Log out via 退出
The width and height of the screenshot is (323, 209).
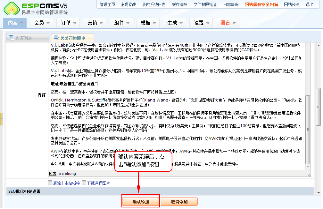point(310,4)
